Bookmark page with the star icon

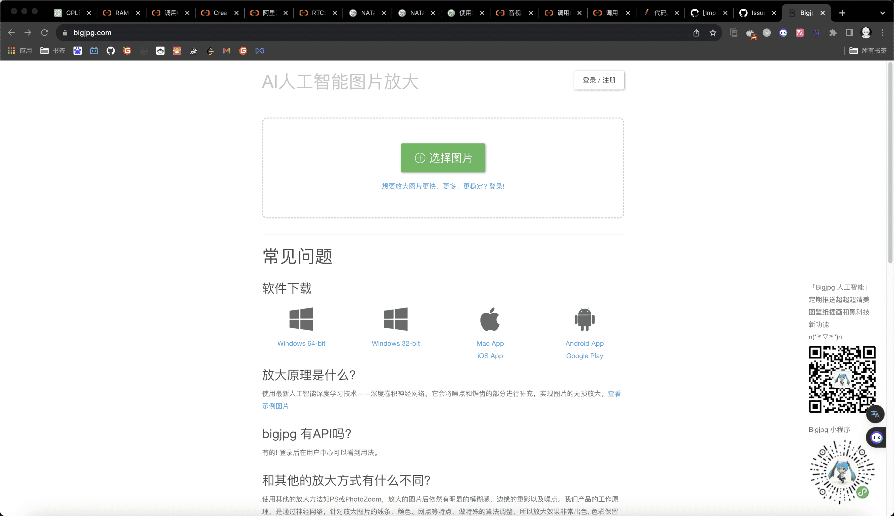pos(713,32)
